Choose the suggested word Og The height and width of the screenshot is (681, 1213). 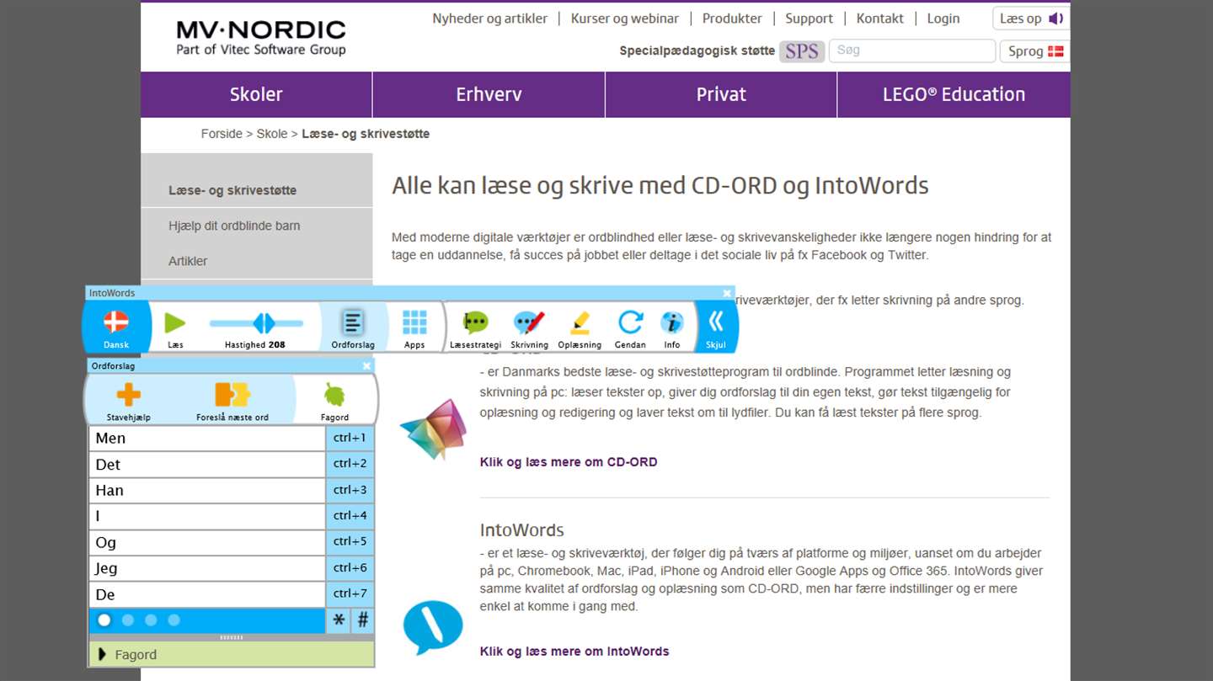207,542
